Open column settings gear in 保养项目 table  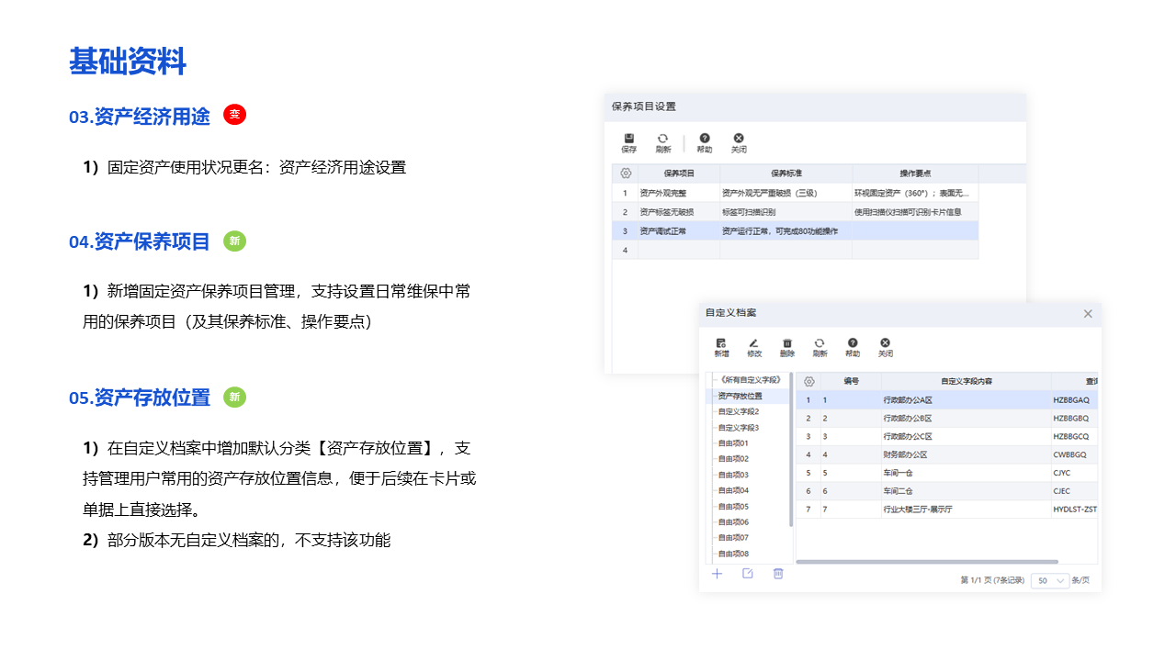626,174
